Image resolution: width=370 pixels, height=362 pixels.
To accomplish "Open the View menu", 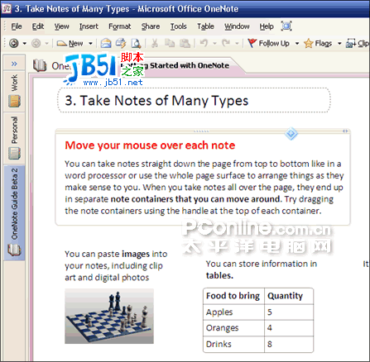I will pos(61,26).
